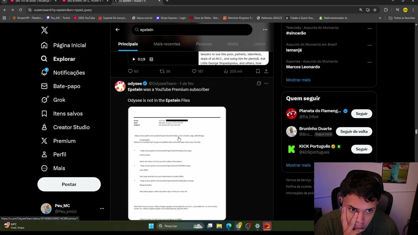Switch to the Mídia tab
This screenshot has width=418, height=235.
pos(233,44)
